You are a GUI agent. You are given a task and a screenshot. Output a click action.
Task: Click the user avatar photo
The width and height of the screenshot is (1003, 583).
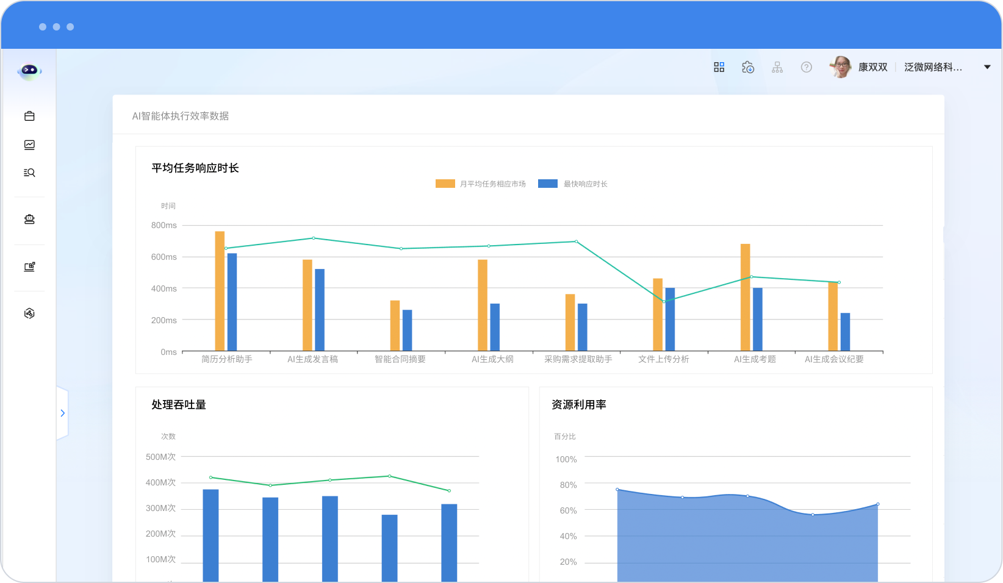841,67
